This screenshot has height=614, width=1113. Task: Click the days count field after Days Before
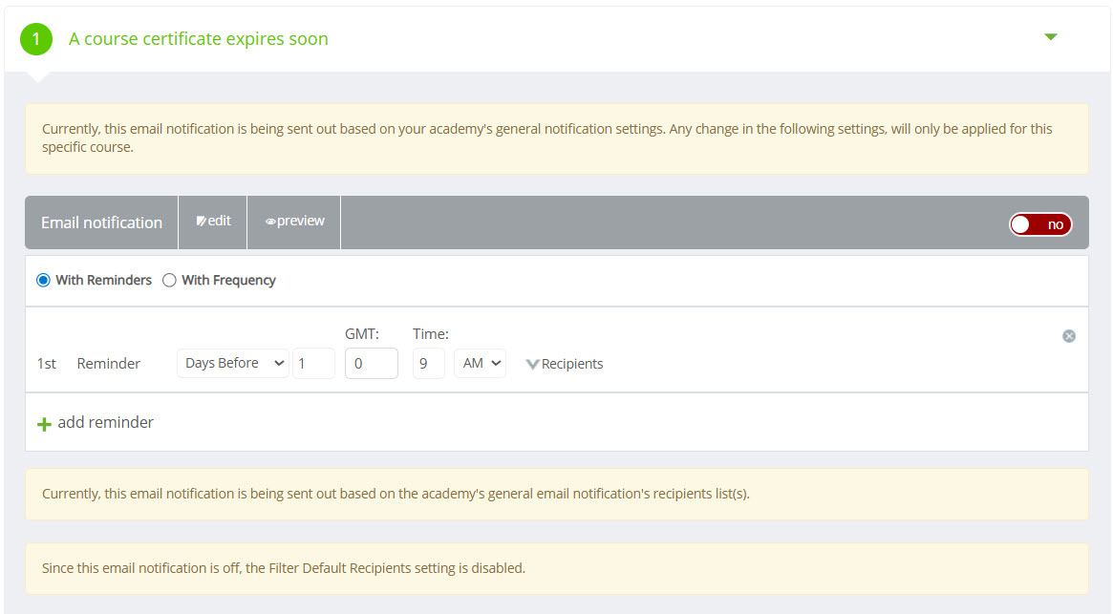coord(313,364)
